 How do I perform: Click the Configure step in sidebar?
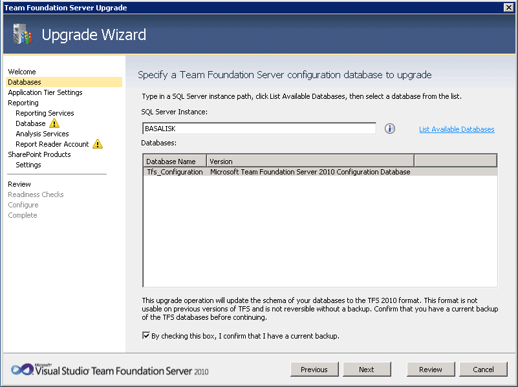click(x=23, y=205)
